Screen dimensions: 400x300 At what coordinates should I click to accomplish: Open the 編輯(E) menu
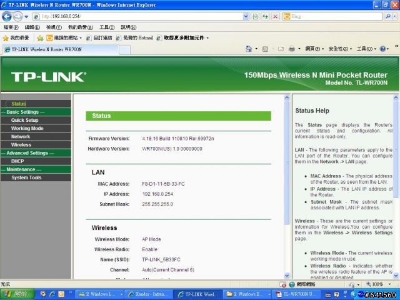click(x=32, y=27)
